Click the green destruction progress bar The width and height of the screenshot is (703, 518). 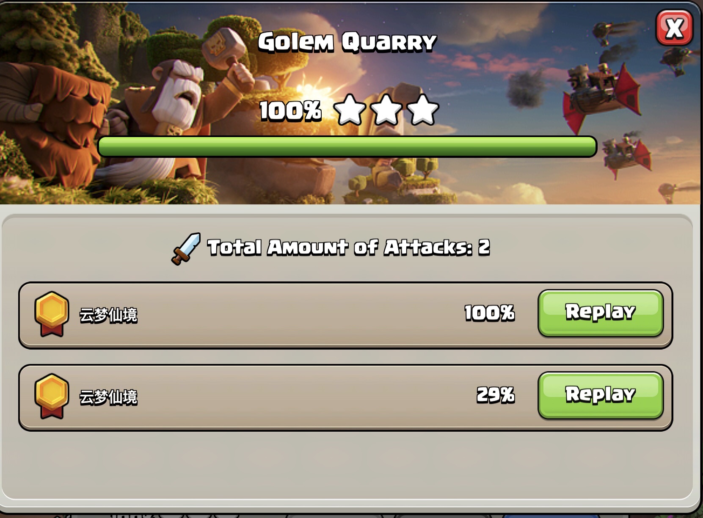[x=347, y=146]
